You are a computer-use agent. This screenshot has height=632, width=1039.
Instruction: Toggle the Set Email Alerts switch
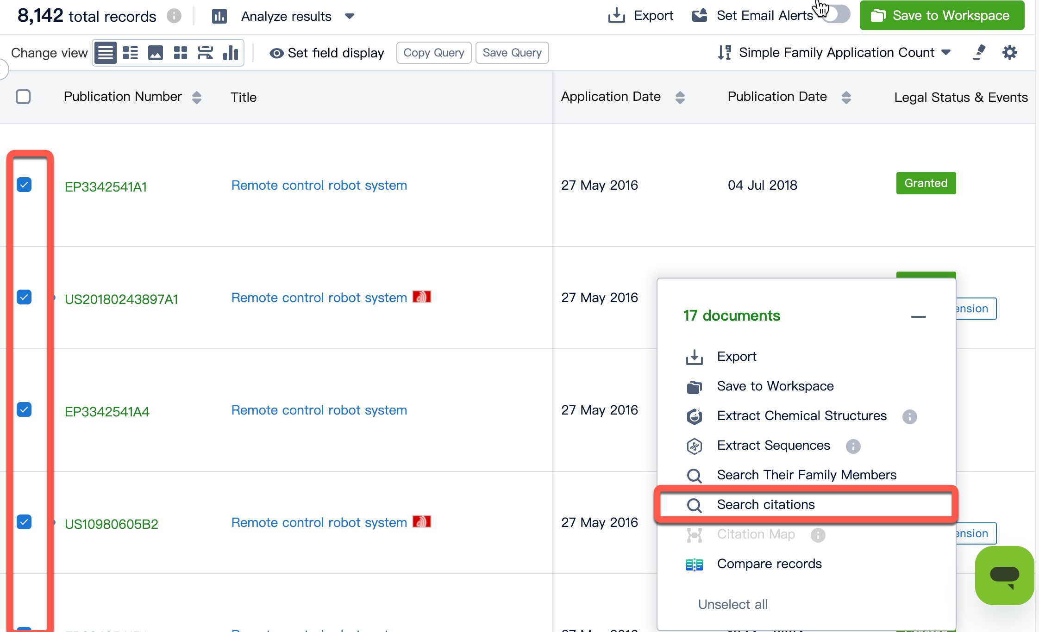pos(837,14)
